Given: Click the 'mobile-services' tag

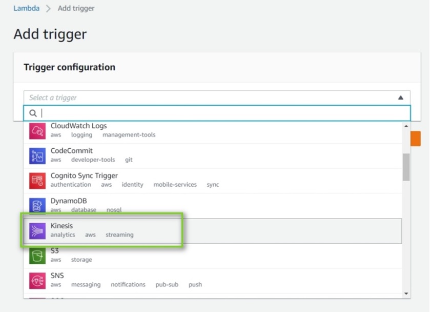Looking at the screenshot, I should tap(175, 184).
